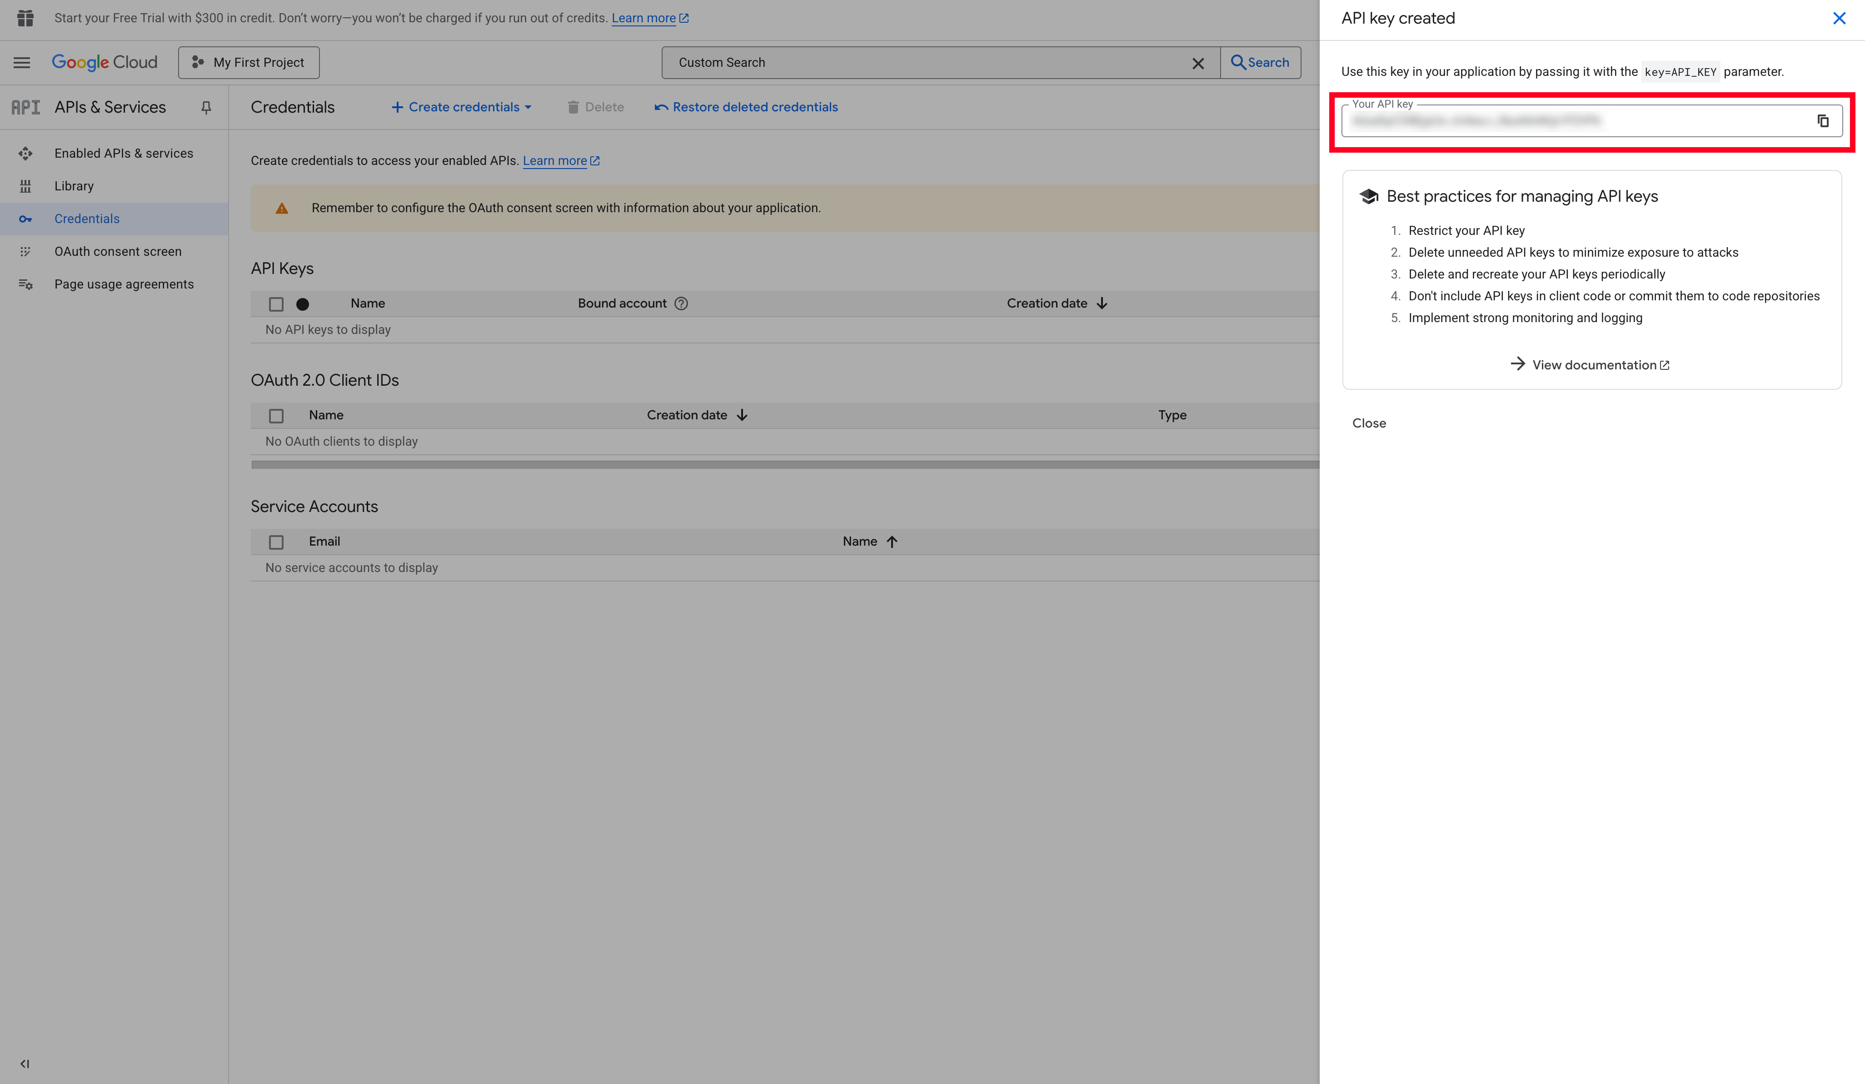Screen dimensions: 1865x1084
Task: Collapse the sidebar with the bottom arrow icon
Action: (25, 1064)
